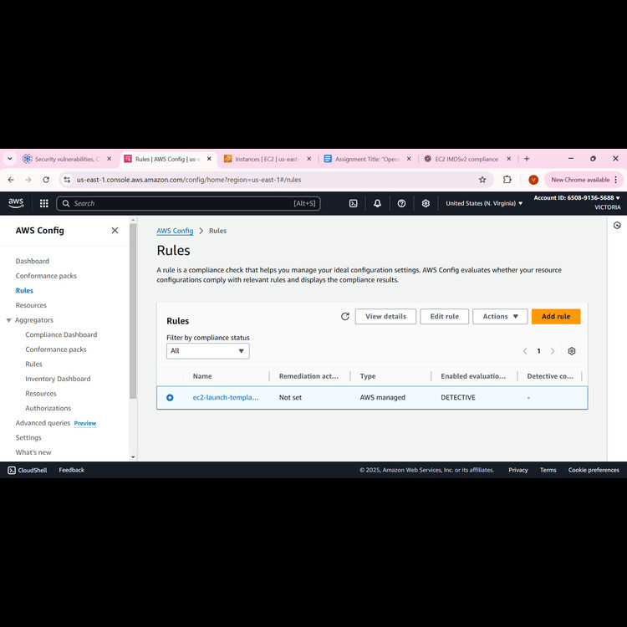This screenshot has width=627, height=627.
Task: Click the CloudShell footer icon
Action: [12, 470]
